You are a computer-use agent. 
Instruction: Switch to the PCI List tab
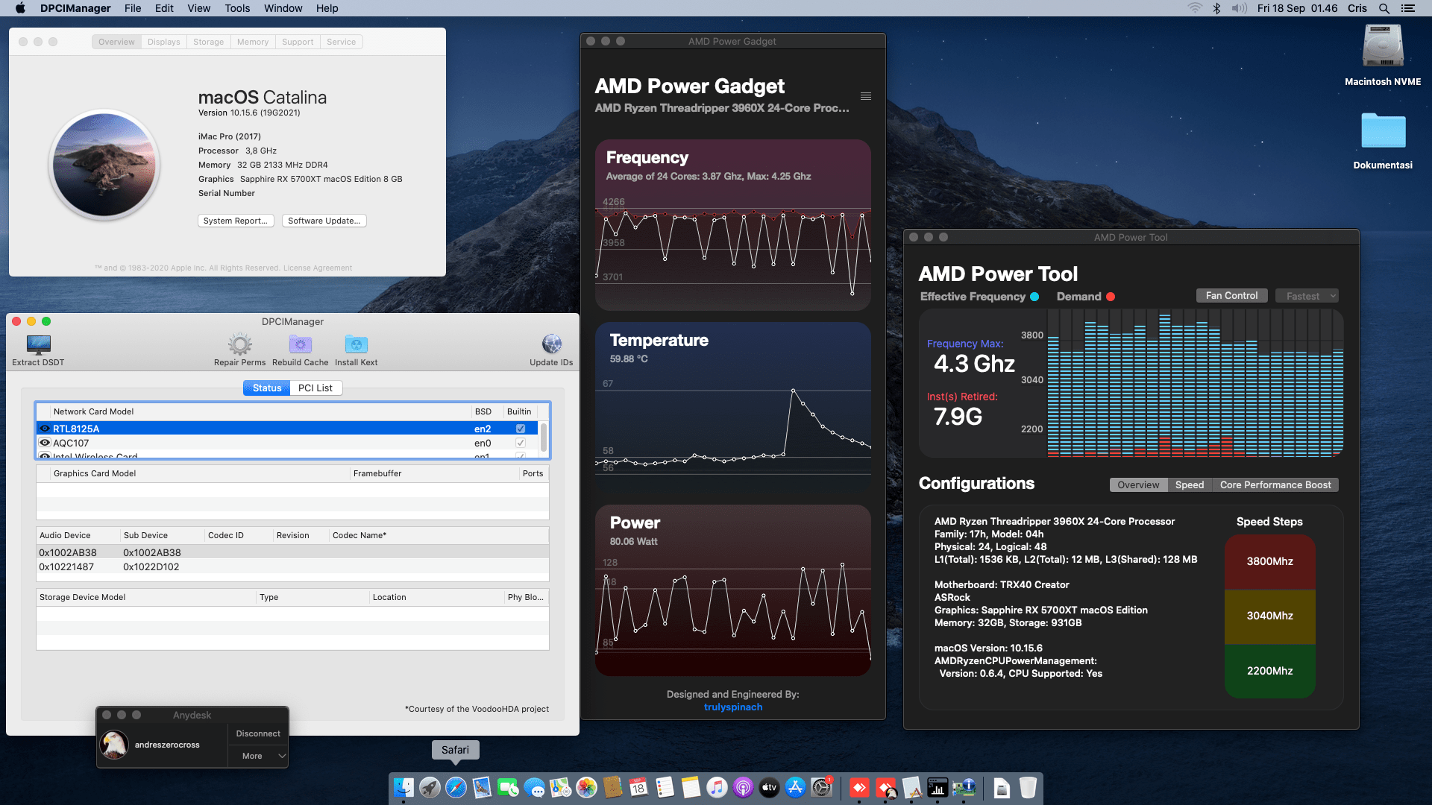click(x=315, y=388)
